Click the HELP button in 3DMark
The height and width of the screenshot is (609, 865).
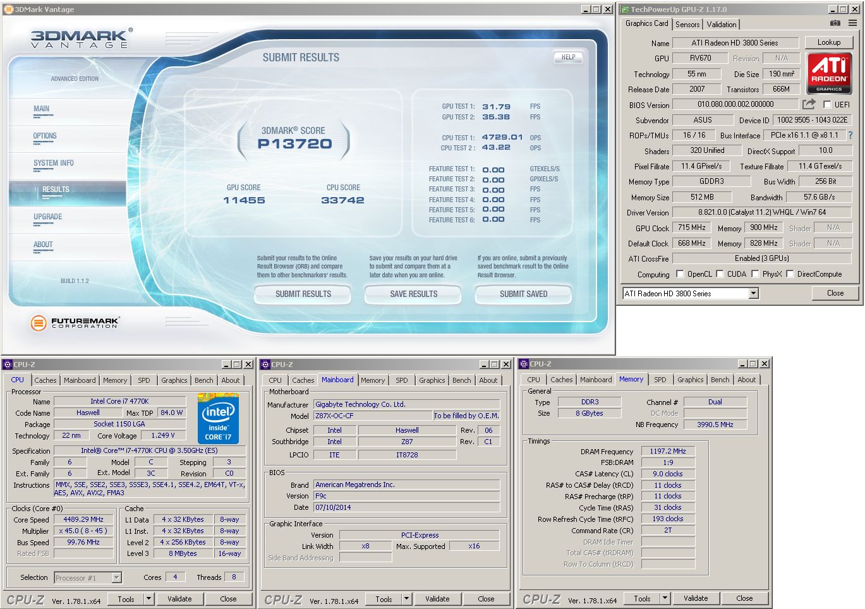[569, 57]
